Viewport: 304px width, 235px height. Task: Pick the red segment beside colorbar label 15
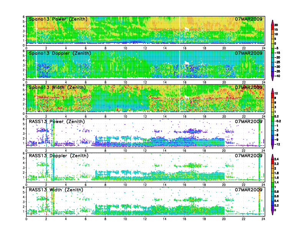[x=273, y=27]
